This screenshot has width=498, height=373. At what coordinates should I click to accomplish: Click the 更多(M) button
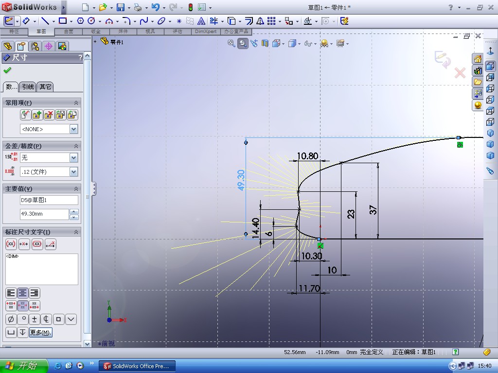click(x=40, y=333)
